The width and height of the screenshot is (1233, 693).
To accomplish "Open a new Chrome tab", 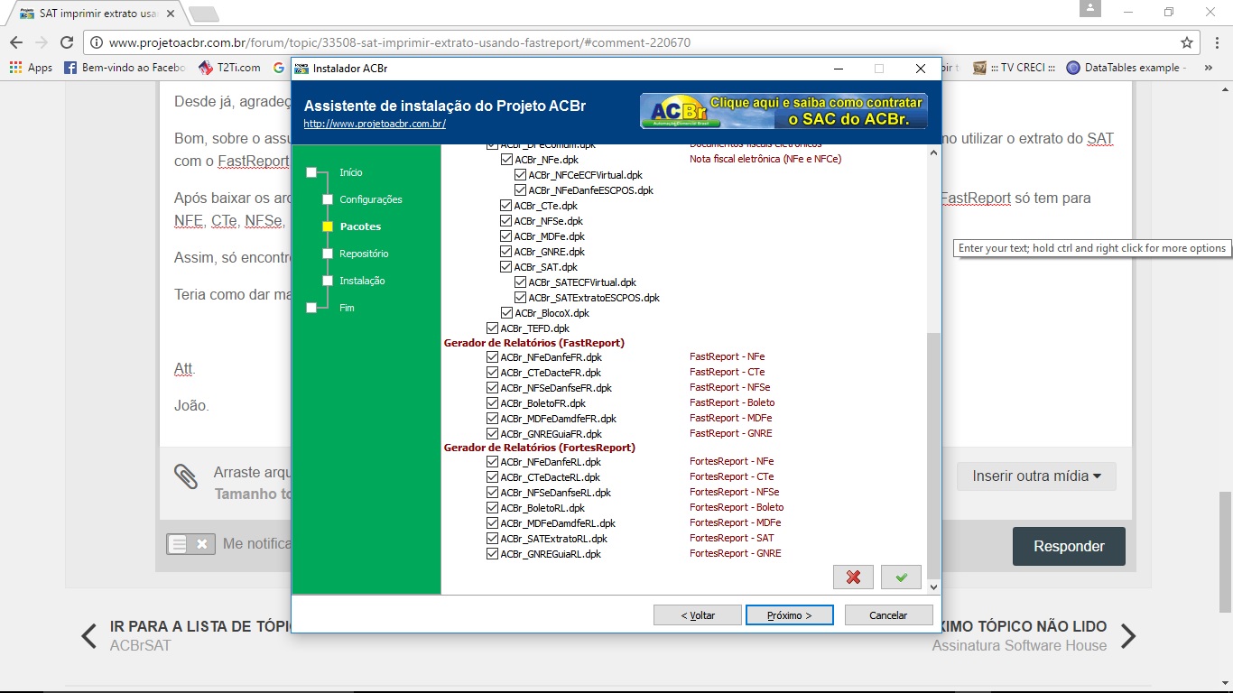I will pos(203,14).
